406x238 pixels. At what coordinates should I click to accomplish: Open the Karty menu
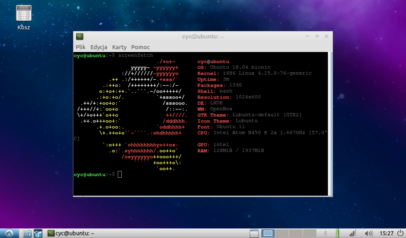119,47
